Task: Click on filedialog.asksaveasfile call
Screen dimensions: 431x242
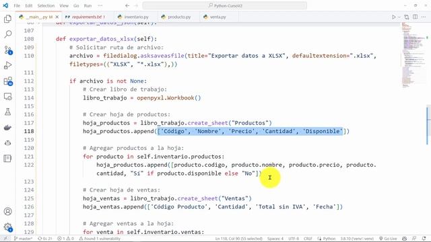Action: (x=143, y=56)
